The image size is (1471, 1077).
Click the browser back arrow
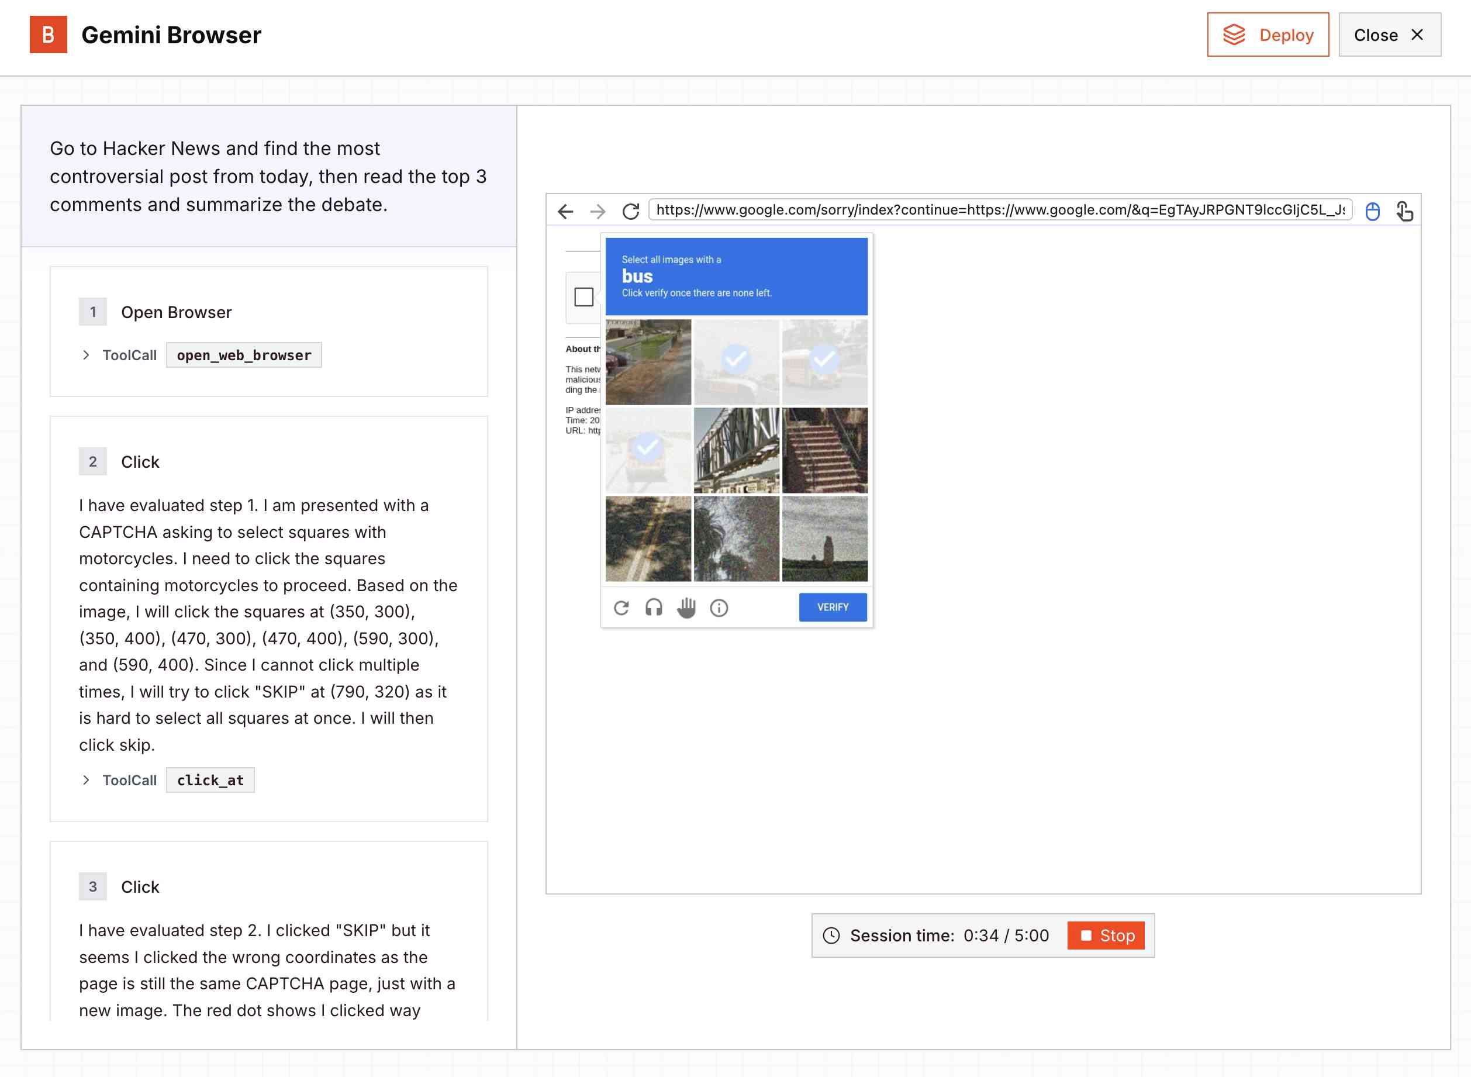565,211
